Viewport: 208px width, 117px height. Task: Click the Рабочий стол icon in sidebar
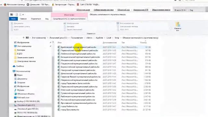(15, 97)
